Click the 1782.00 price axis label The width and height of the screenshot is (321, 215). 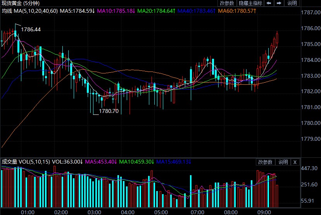click(311, 91)
